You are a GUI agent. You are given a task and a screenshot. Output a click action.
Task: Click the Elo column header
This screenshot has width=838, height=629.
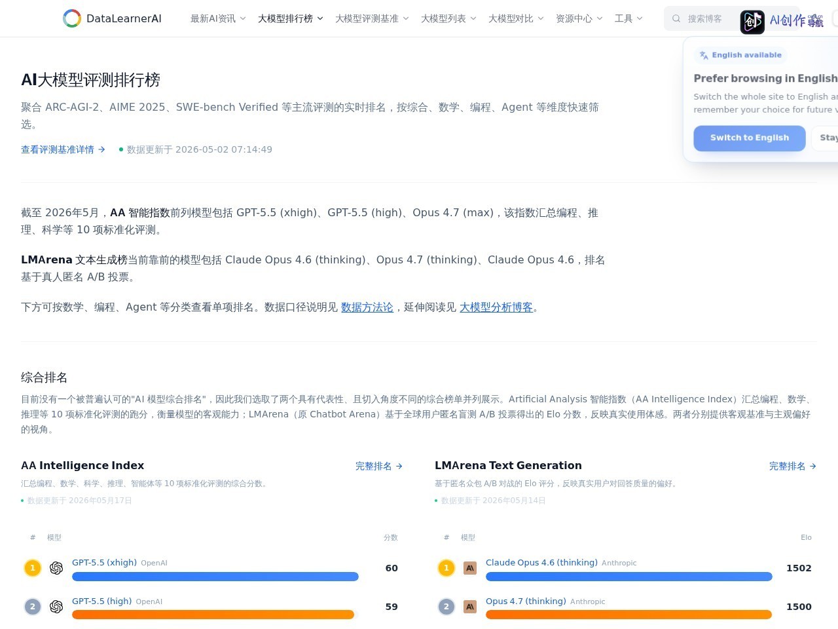click(x=806, y=537)
